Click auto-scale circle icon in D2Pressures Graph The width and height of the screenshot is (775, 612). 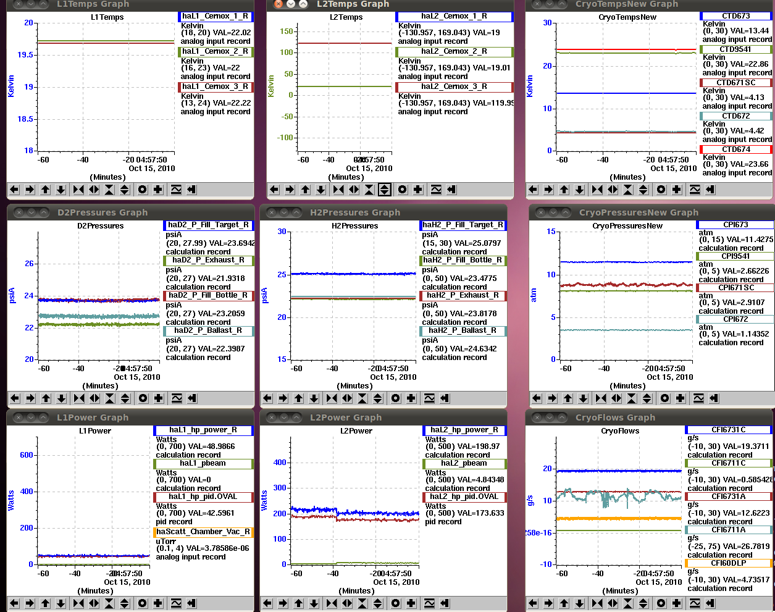point(143,398)
